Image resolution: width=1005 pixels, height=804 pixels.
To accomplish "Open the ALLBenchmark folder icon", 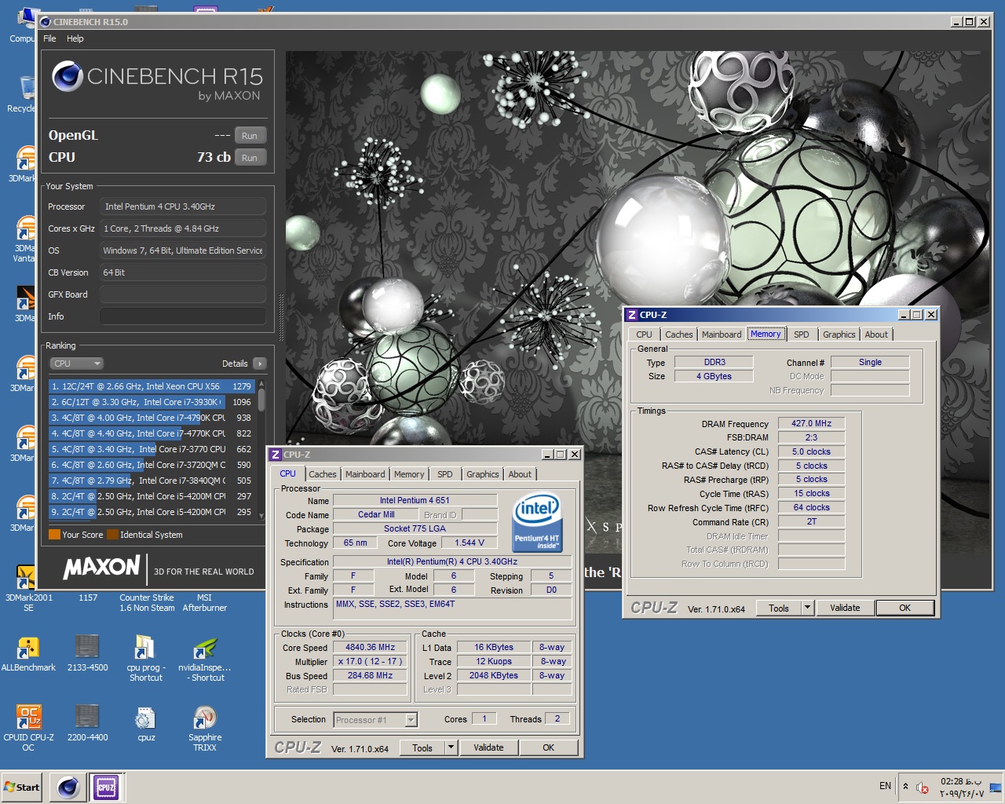I will point(28,653).
